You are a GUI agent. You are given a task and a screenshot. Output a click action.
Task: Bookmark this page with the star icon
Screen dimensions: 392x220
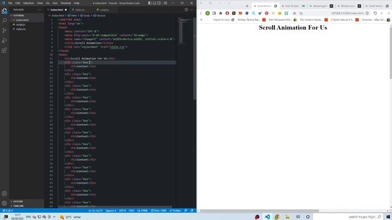coord(295,13)
